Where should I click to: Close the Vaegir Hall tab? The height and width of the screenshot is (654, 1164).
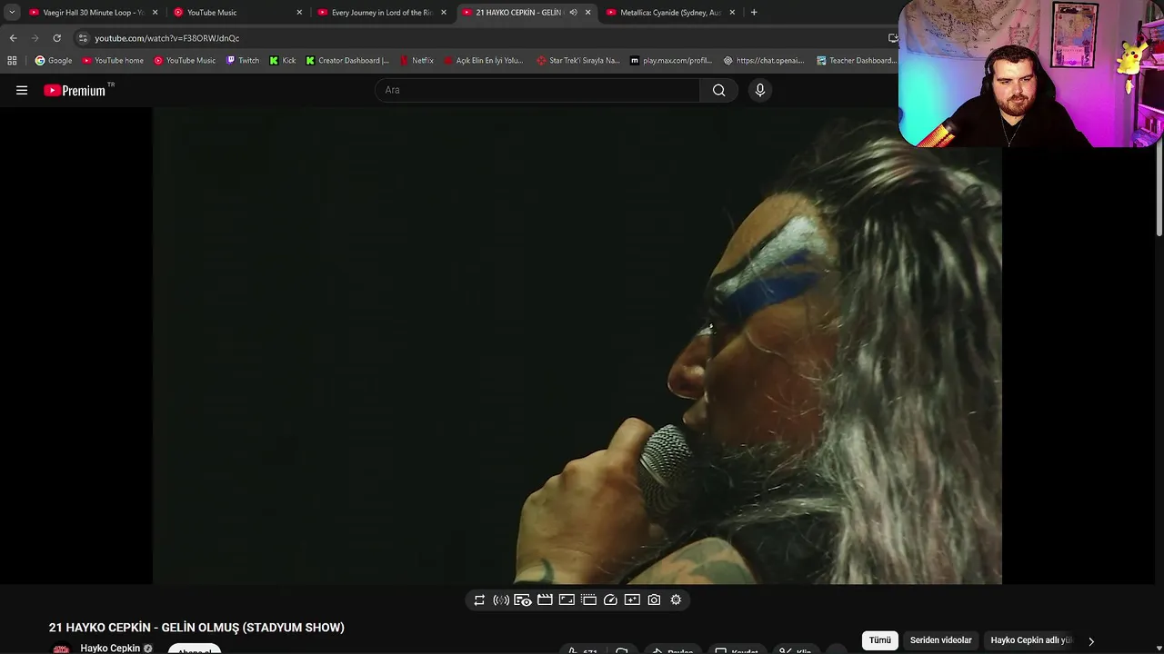(x=155, y=13)
